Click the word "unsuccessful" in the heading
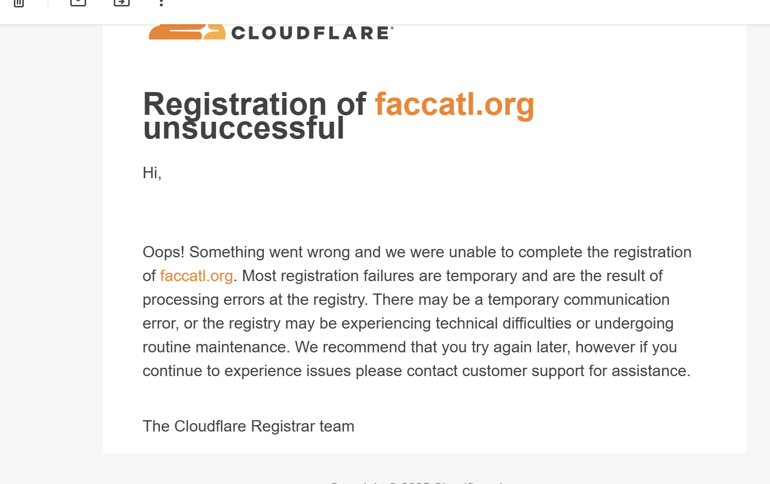Screen dimensions: 770x484 [243, 129]
